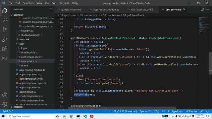The height and width of the screenshot is (119, 212).
Task: Click the app breadcrumb segment
Action: click(x=66, y=15)
